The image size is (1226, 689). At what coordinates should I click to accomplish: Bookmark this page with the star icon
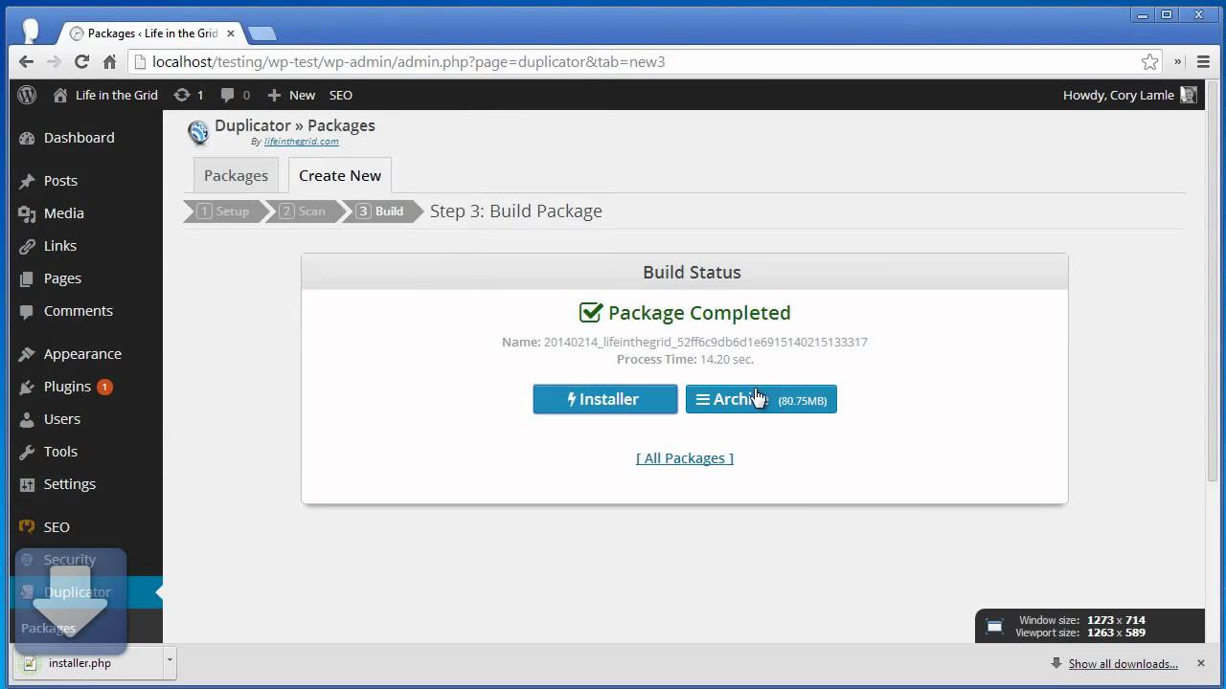point(1150,61)
